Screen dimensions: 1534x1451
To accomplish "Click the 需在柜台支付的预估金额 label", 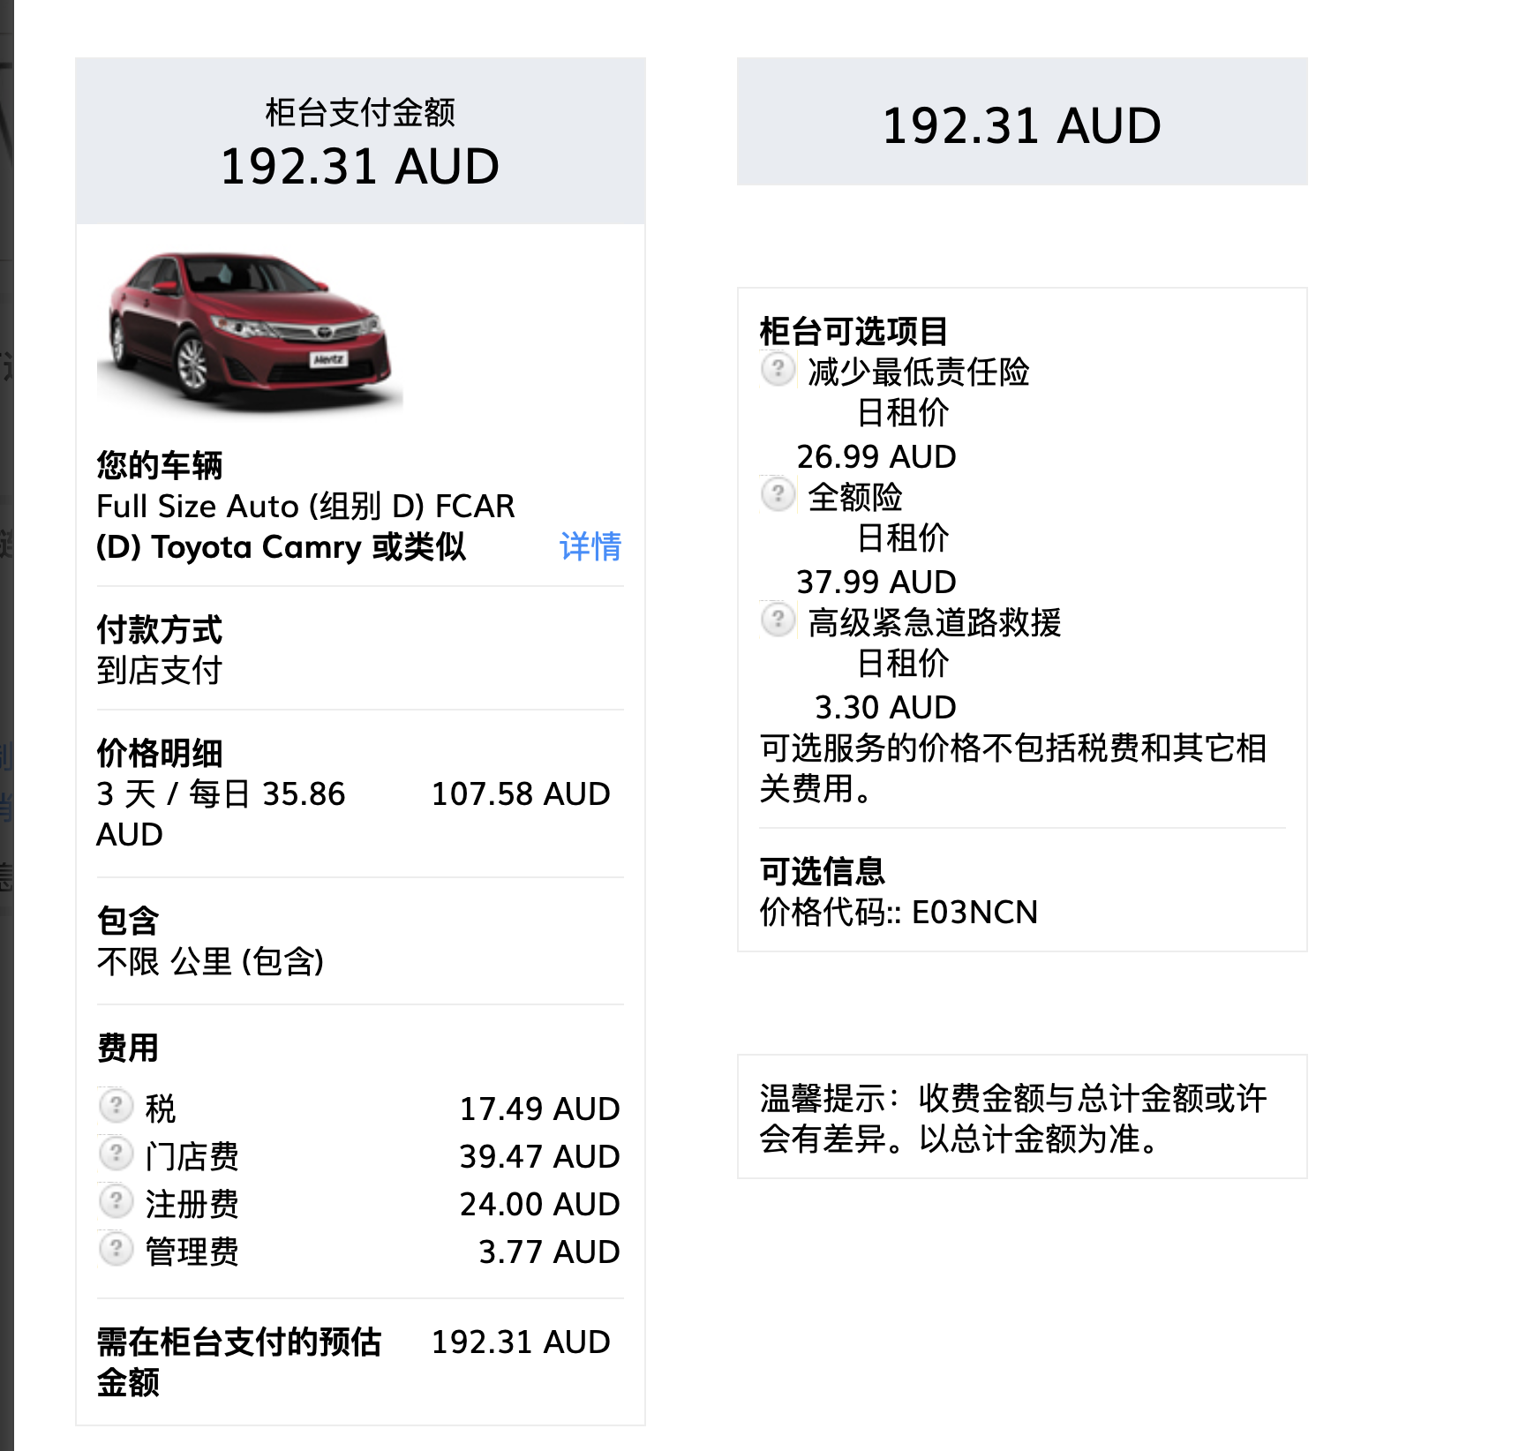I will tap(238, 1361).
